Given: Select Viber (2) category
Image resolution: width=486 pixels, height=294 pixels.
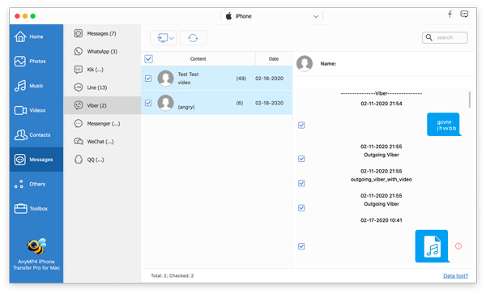Looking at the screenshot, I should [x=102, y=105].
